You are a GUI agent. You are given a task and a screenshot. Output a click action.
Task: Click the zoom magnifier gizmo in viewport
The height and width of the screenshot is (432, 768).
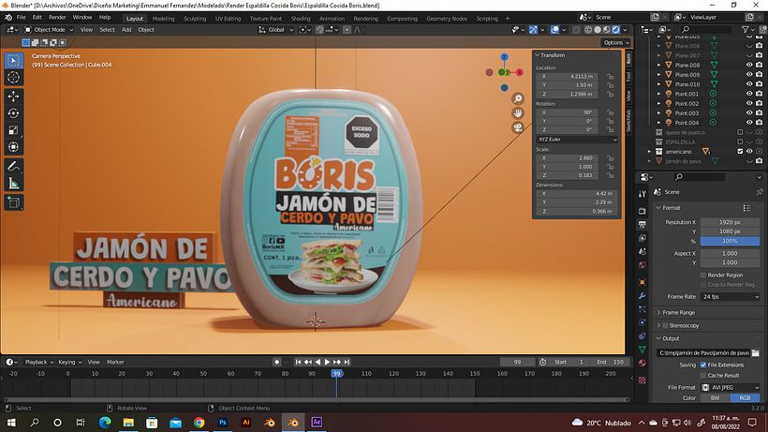tap(517, 98)
